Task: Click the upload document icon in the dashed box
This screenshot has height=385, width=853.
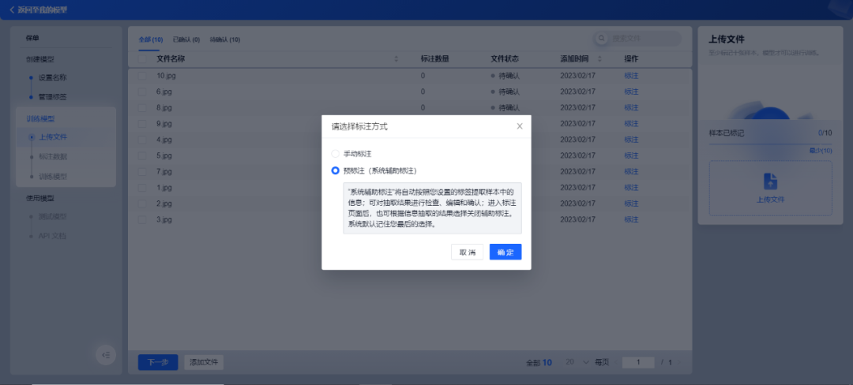Action: (x=770, y=181)
